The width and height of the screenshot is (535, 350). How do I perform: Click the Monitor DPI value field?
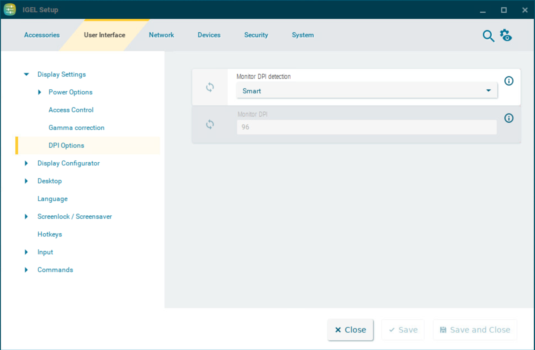point(366,127)
